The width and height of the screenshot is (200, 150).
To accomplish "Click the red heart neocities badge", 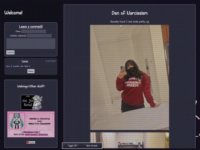I will coord(31,143).
